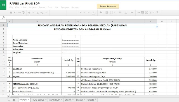Screen dimensions: 179x102
Task: Open the Edit menu
Action: click(17, 8)
